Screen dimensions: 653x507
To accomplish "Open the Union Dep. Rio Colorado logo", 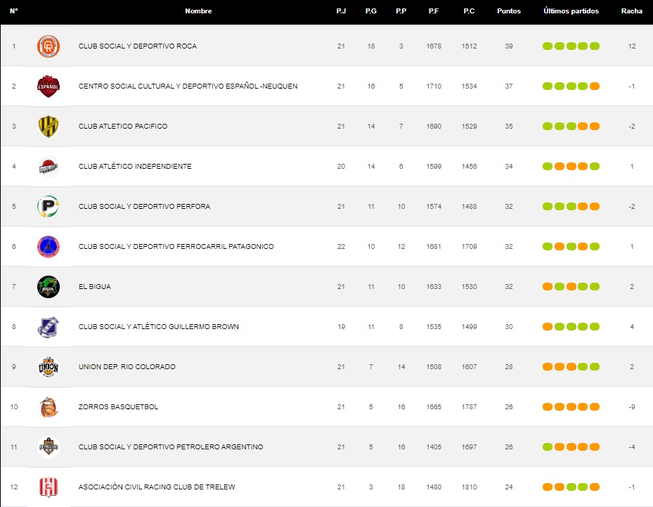I will [48, 367].
